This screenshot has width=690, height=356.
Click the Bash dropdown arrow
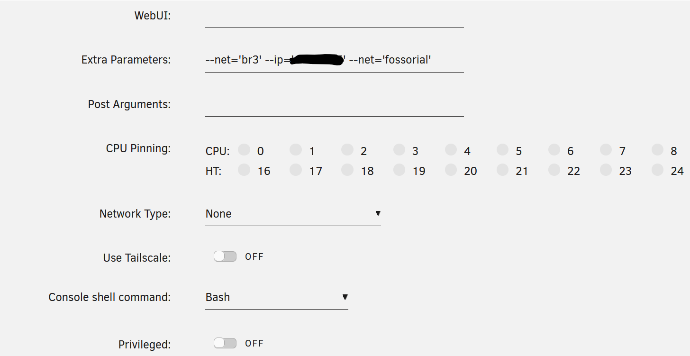[345, 297]
